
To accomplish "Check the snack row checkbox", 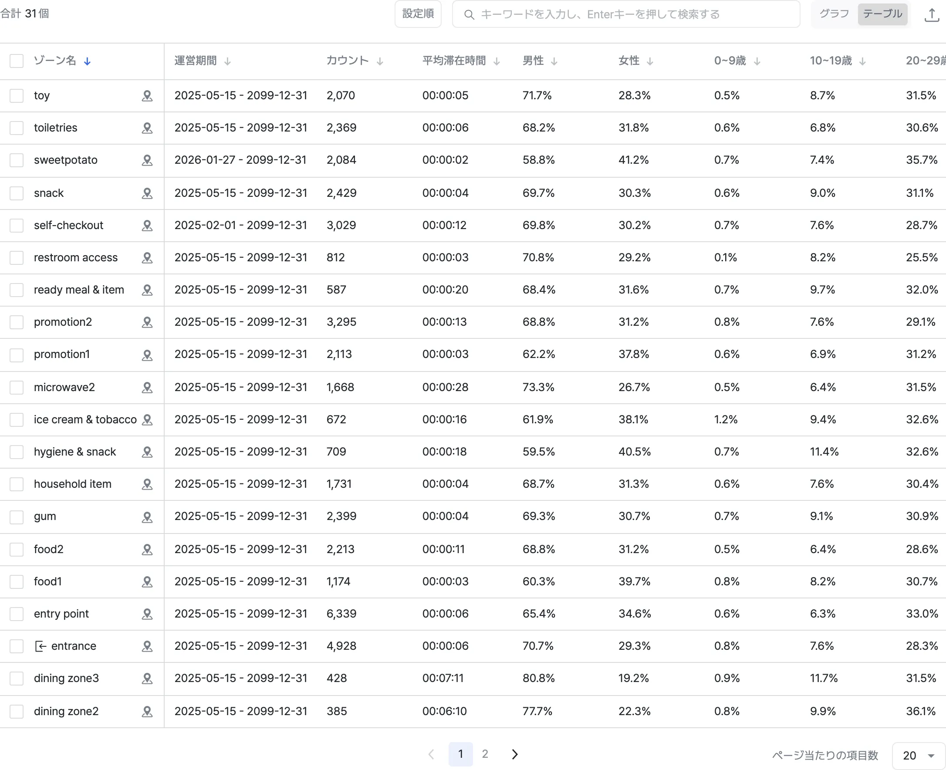I will coord(17,193).
